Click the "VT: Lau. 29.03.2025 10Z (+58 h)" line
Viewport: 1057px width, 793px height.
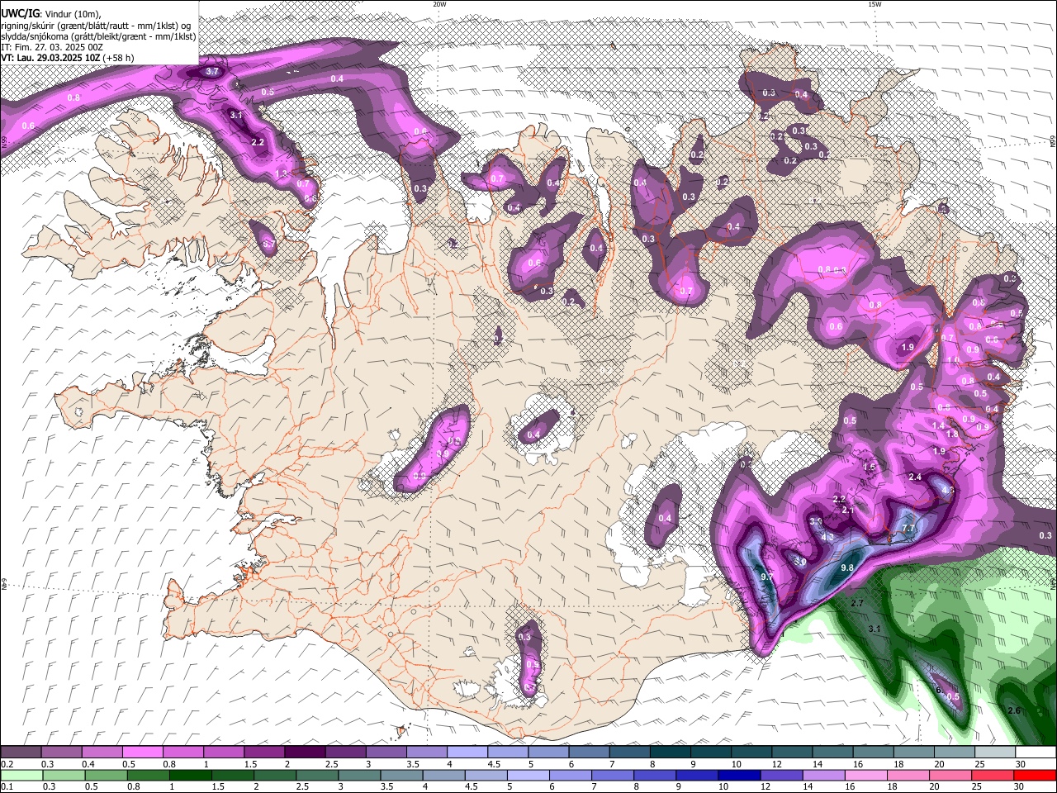pyautogui.click(x=68, y=58)
